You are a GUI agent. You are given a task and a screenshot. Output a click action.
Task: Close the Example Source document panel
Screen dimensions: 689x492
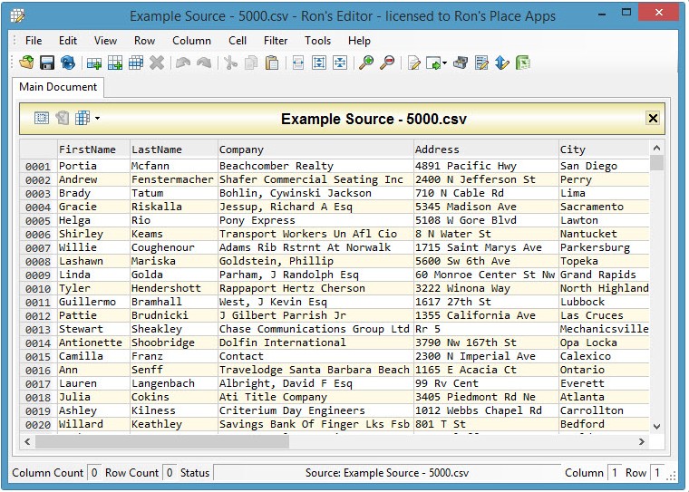(652, 119)
